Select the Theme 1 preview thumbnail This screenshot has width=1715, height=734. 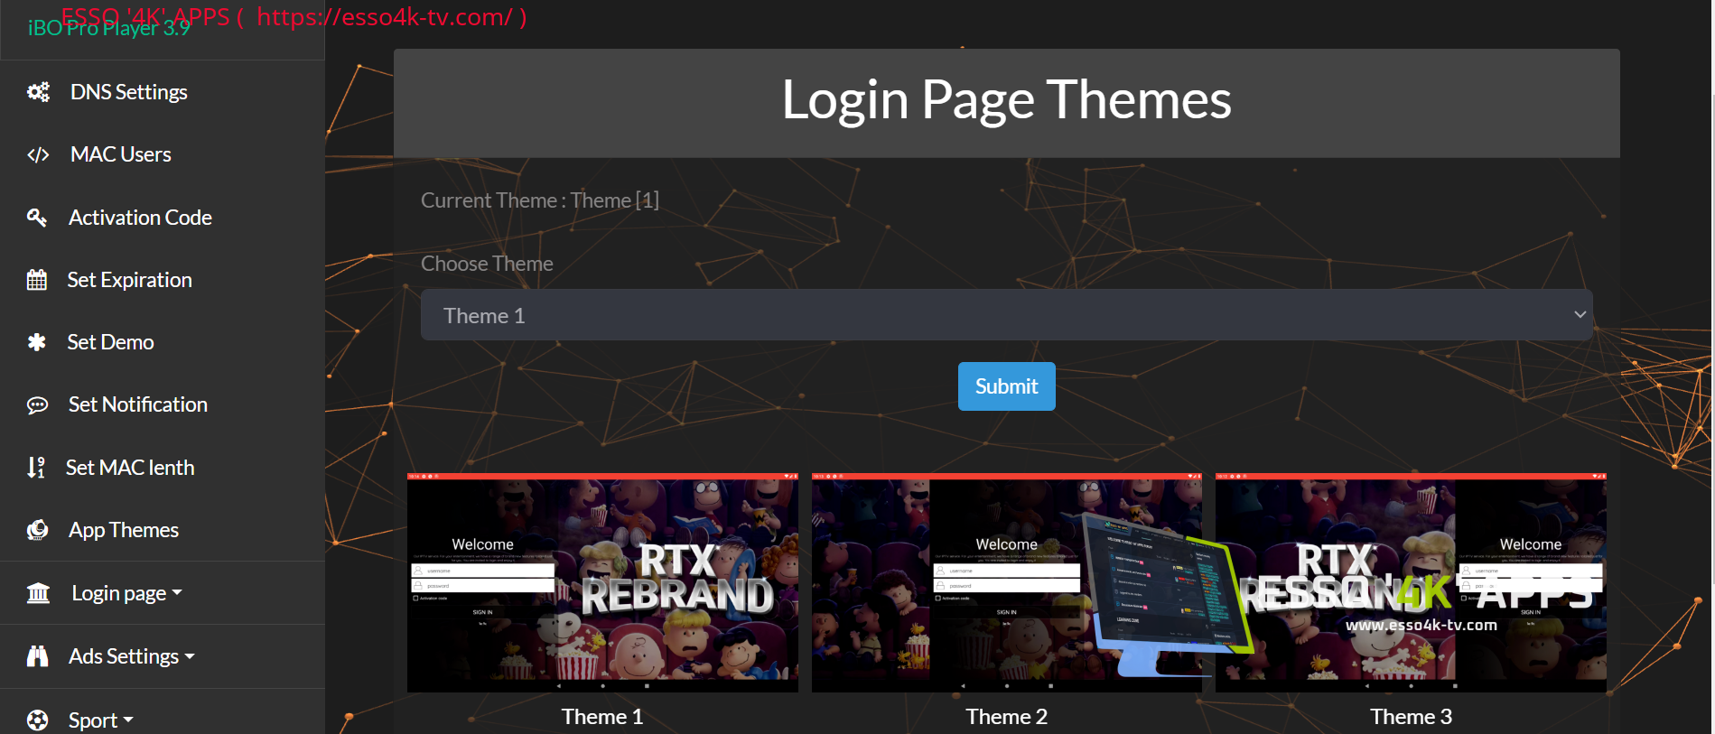pyautogui.click(x=602, y=582)
